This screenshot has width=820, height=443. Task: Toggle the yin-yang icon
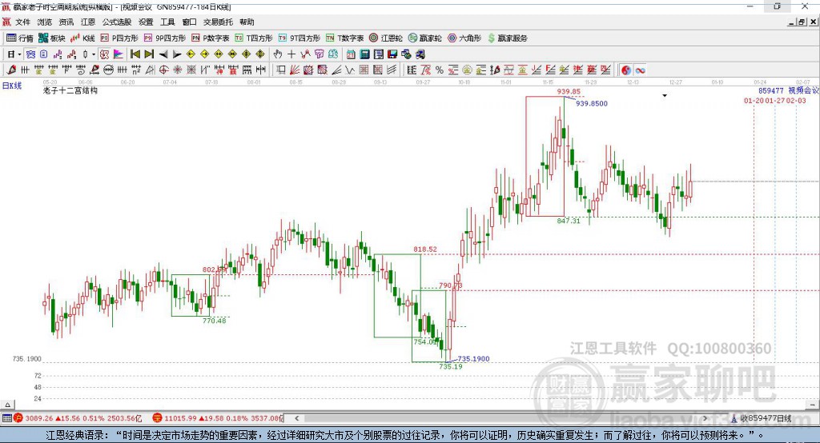click(625, 70)
